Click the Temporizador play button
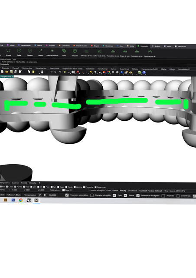196x278 pixels. click(45, 195)
